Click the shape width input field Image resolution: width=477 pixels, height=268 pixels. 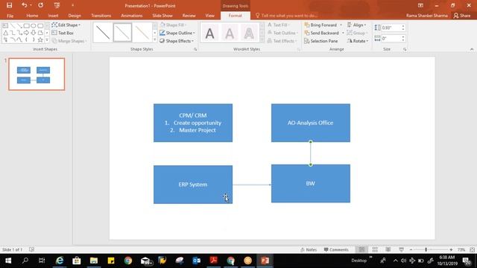click(391, 39)
